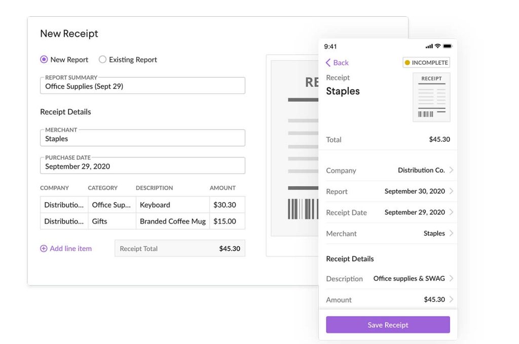This screenshot has width=519, height=344.
Task: Expand the Report September 30, 2020 row
Action: [388, 191]
